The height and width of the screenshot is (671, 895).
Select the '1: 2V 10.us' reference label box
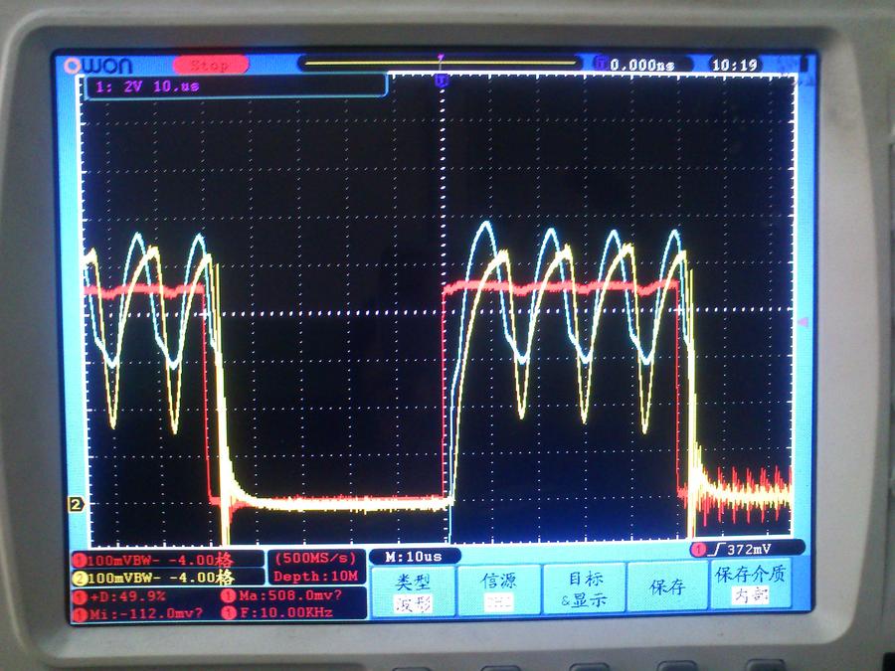(x=236, y=87)
